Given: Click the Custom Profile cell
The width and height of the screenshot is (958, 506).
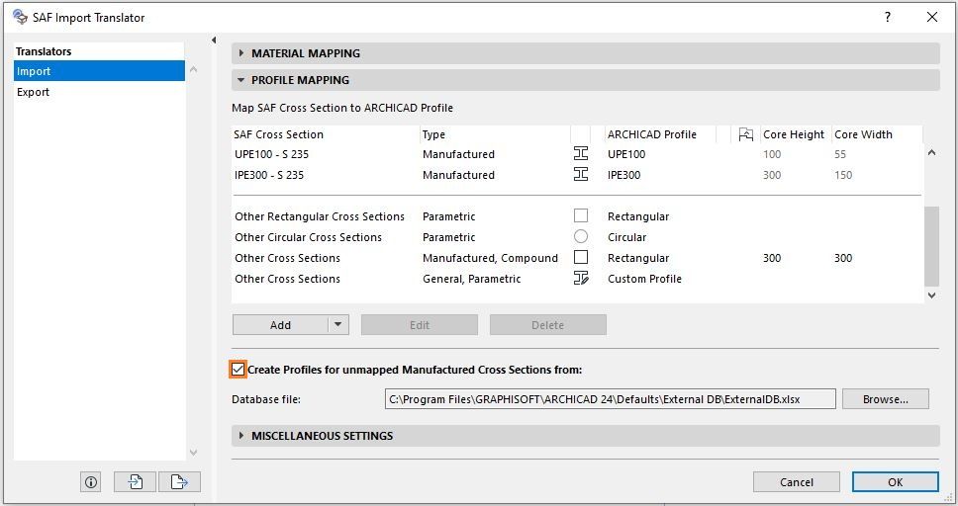Looking at the screenshot, I should click(644, 279).
